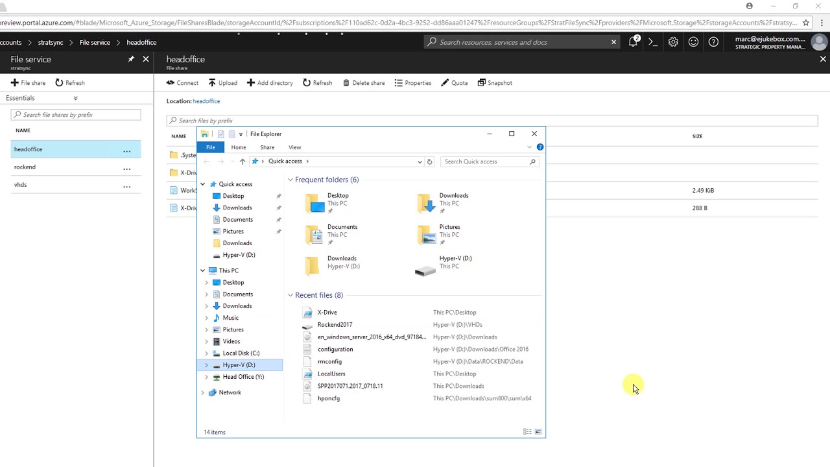
Task: Select Videos under This PC
Action: [231, 342]
